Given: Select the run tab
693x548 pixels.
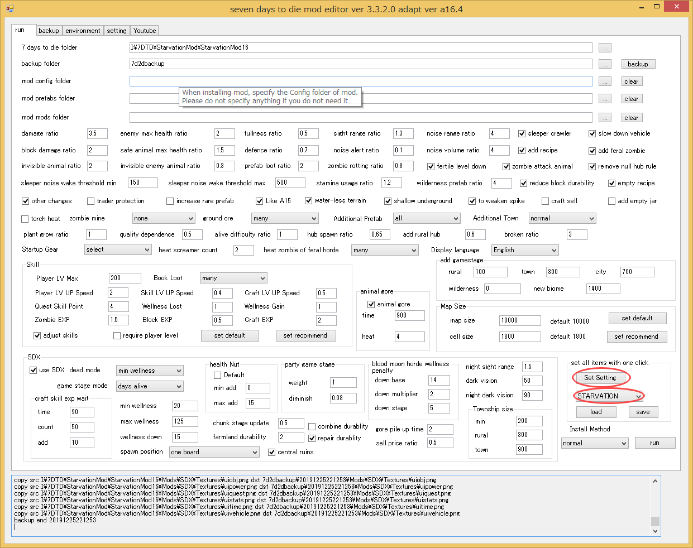Looking at the screenshot, I should tap(23, 30).
